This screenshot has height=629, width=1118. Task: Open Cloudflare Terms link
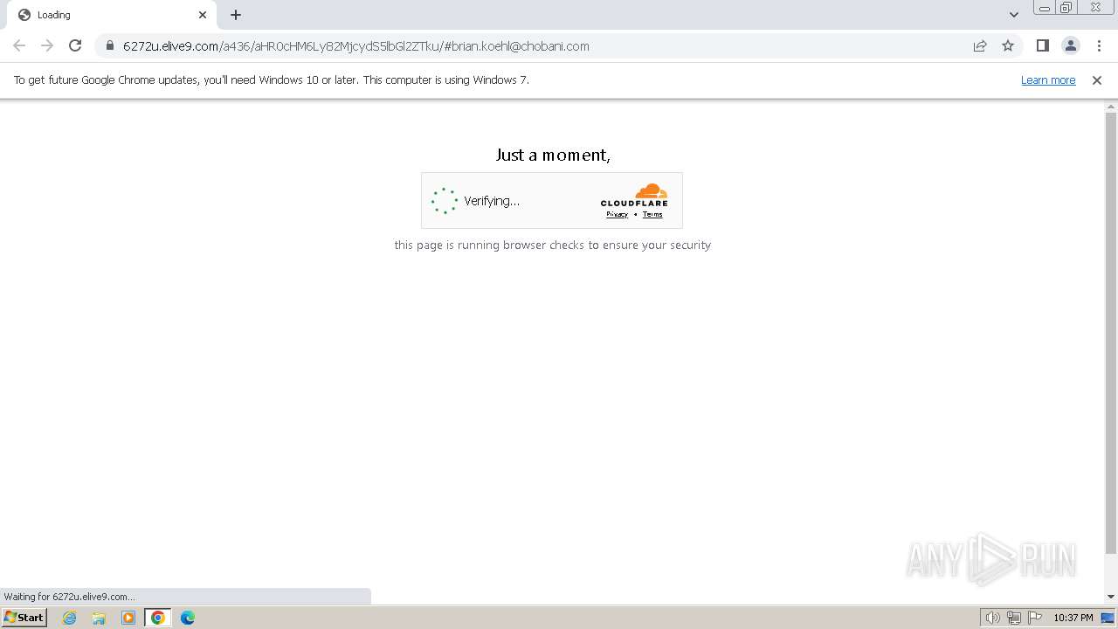pos(652,214)
